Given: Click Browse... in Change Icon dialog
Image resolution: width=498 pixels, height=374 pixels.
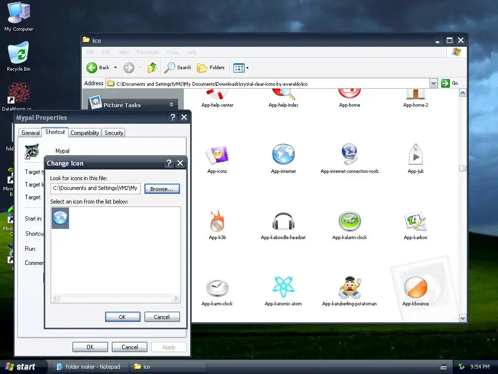Looking at the screenshot, I should (162, 188).
